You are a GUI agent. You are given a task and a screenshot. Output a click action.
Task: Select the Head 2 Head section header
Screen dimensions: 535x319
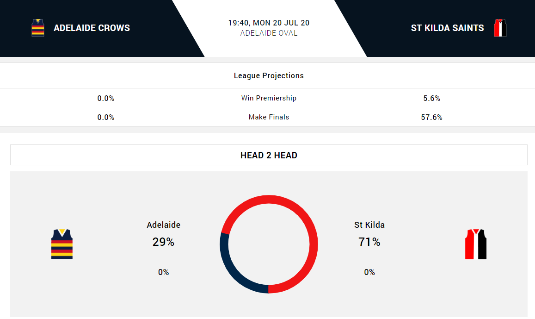pyautogui.click(x=269, y=155)
